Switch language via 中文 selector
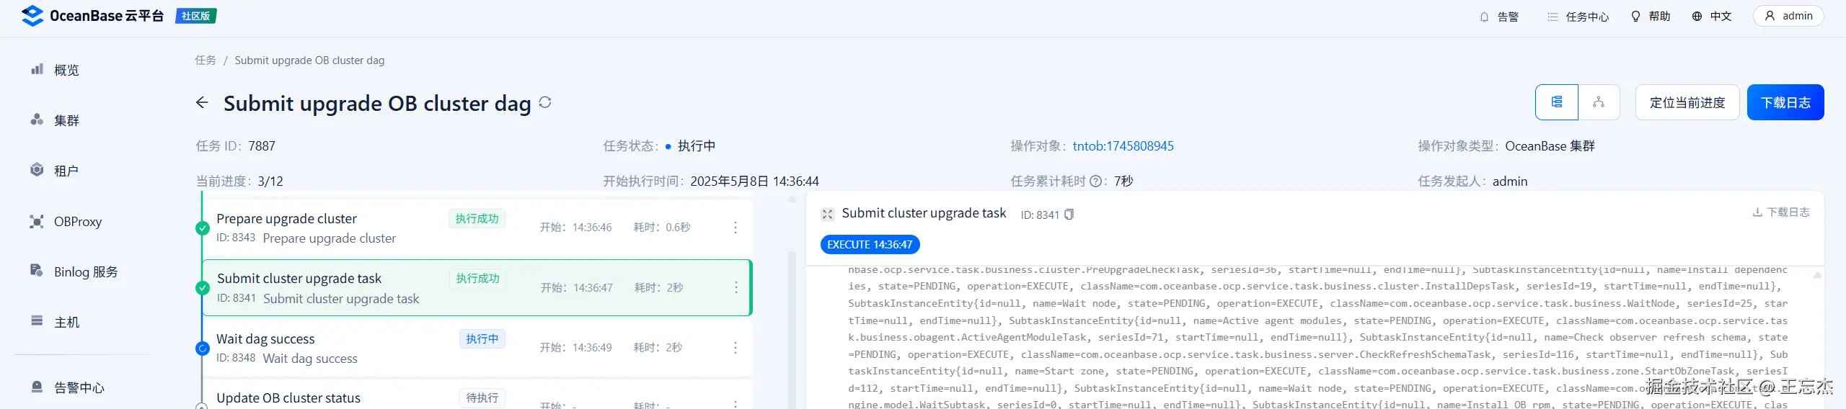Viewport: 1846px width, 409px height. [x=1712, y=17]
